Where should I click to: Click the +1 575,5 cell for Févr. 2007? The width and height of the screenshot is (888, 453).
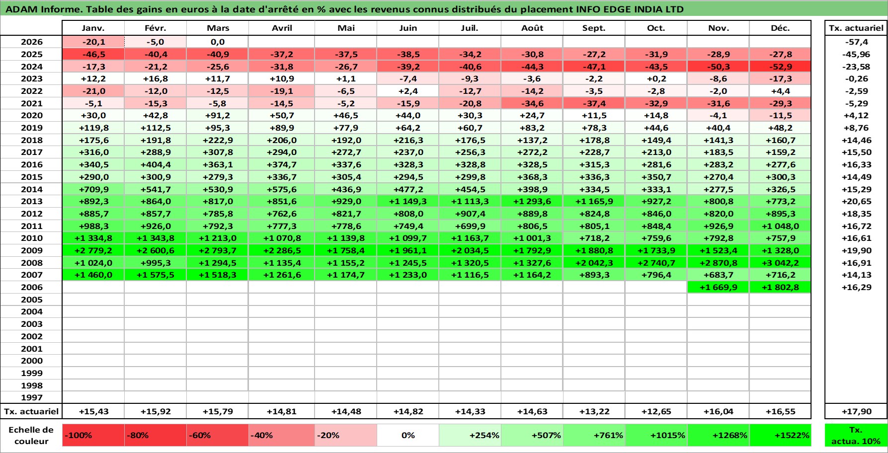coord(155,275)
